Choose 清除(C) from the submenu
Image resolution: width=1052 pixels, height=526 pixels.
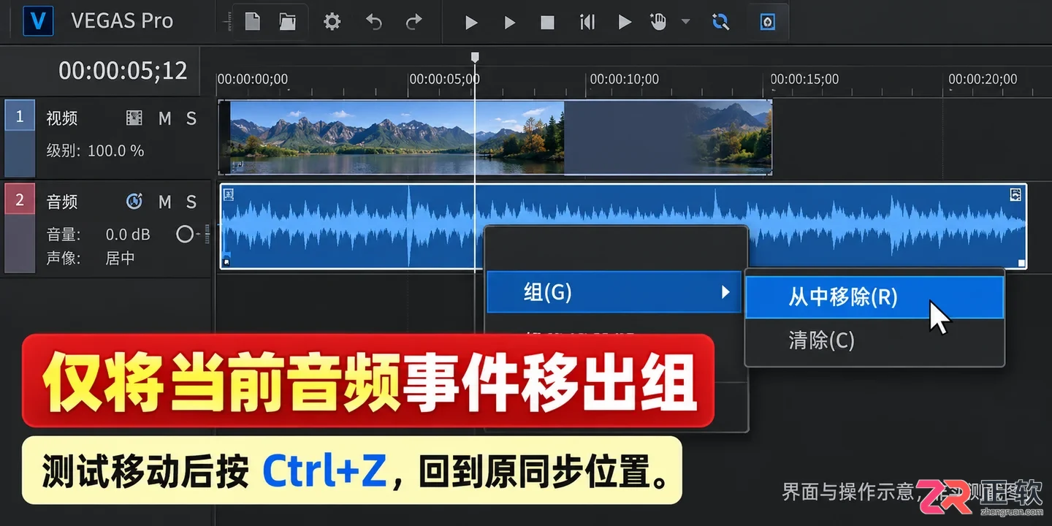click(874, 340)
